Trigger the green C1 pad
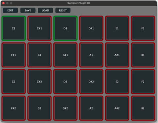This screenshot has width=158, height=123. point(14,28)
